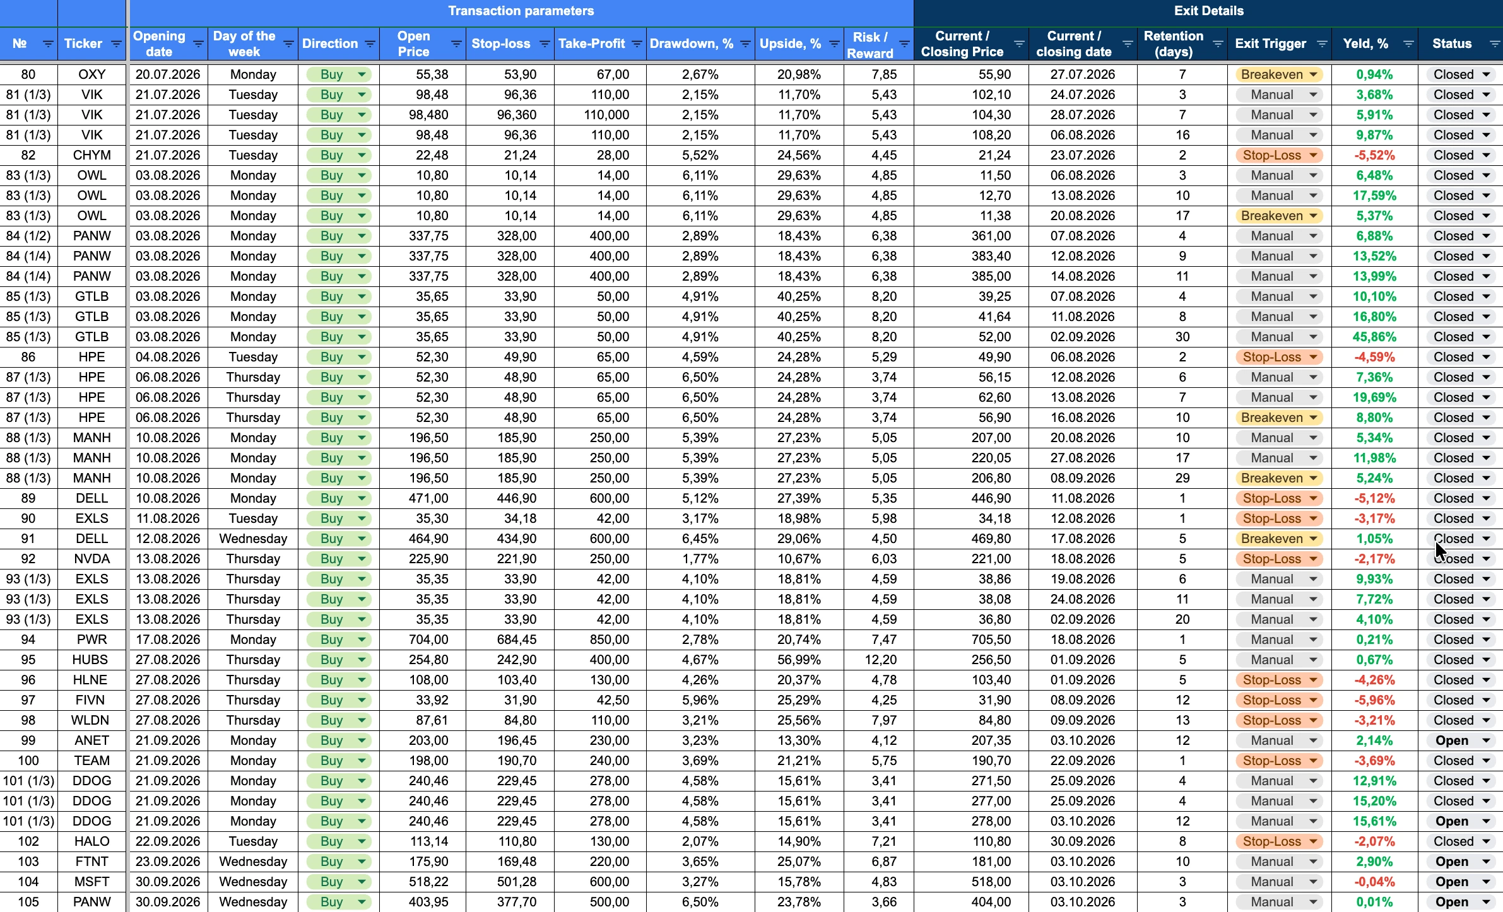Open Manual exit trigger dropdown in MSFT row
Viewport: 1503px width, 912px height.
(1279, 882)
